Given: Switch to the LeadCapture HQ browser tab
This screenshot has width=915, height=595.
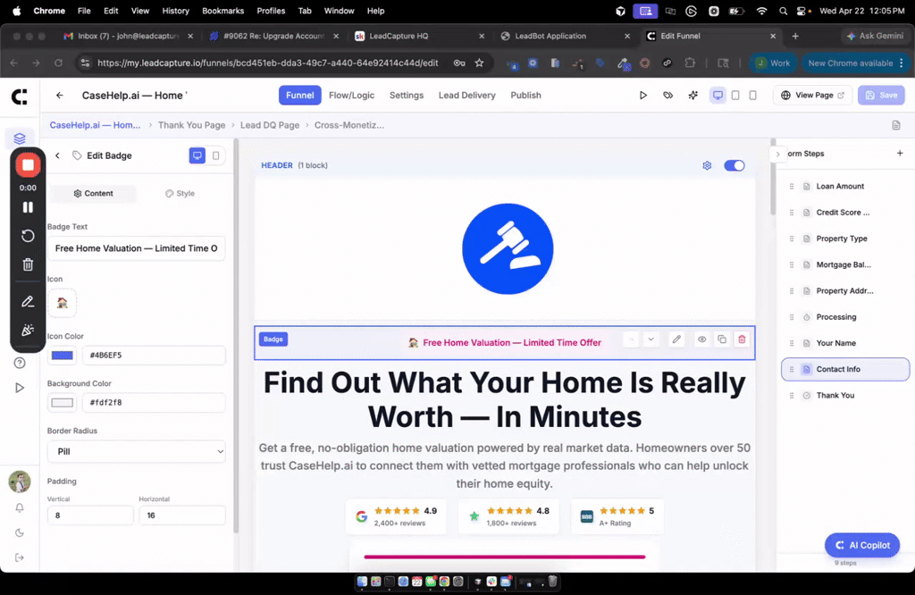Looking at the screenshot, I should click(420, 36).
